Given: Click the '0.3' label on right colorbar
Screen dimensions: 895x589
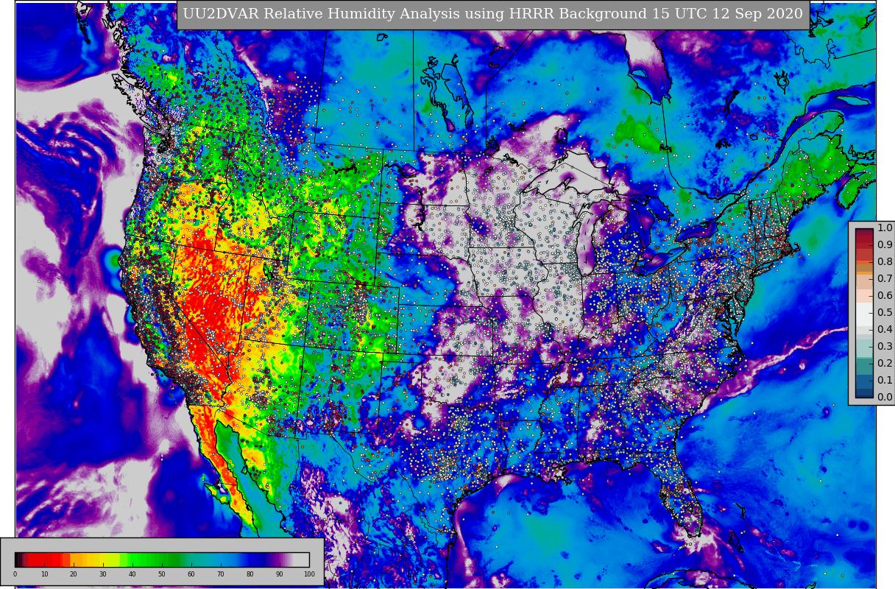Looking at the screenshot, I should pyautogui.click(x=885, y=347).
